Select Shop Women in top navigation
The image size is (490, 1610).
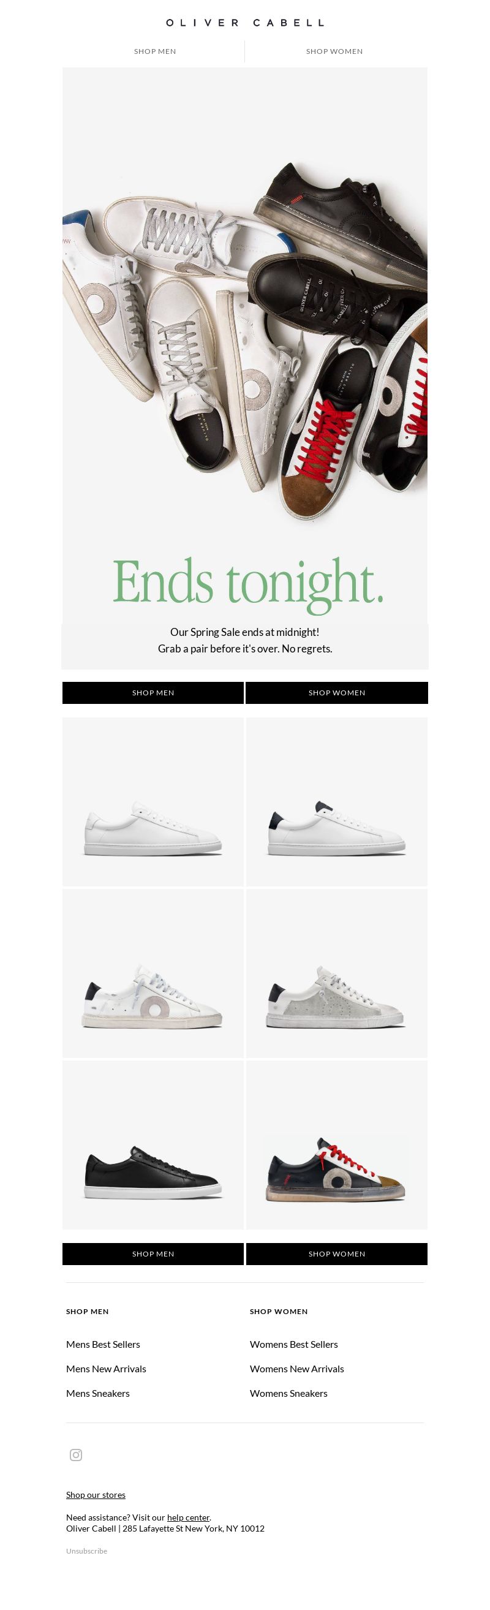[x=334, y=51]
